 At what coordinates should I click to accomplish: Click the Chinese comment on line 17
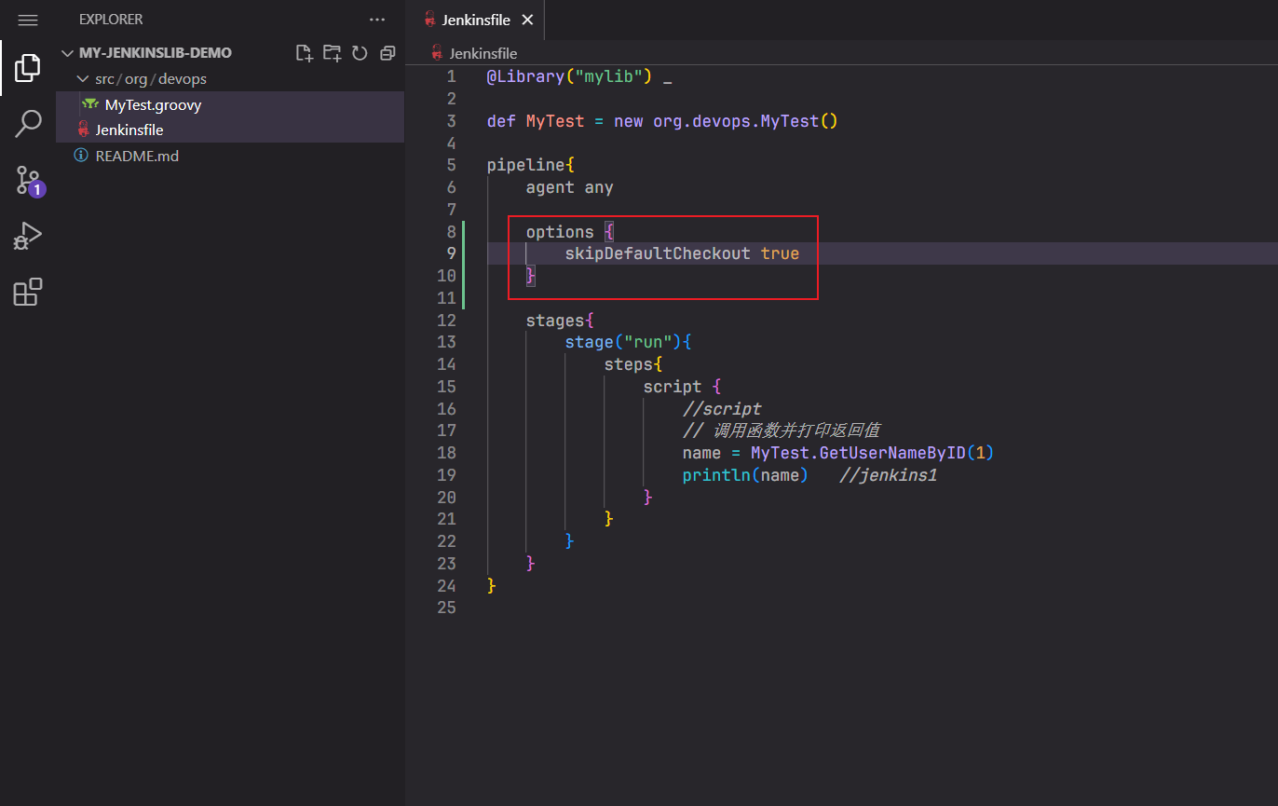[x=782, y=430]
